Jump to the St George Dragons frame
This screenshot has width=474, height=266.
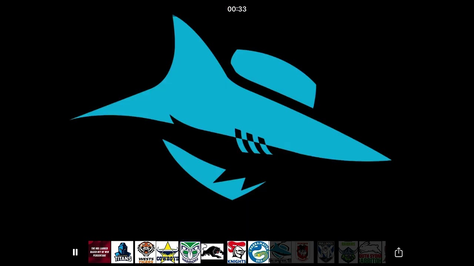[303, 252]
